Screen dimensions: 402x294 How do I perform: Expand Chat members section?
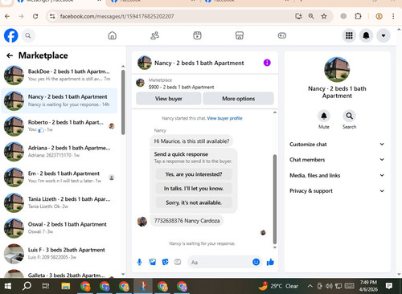coord(337,160)
